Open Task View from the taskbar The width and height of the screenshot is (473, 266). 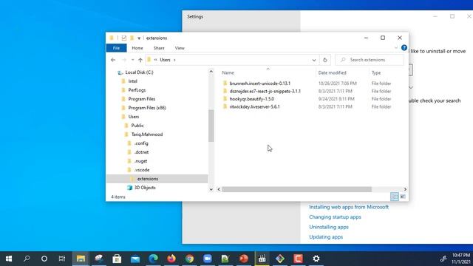[x=62, y=259]
